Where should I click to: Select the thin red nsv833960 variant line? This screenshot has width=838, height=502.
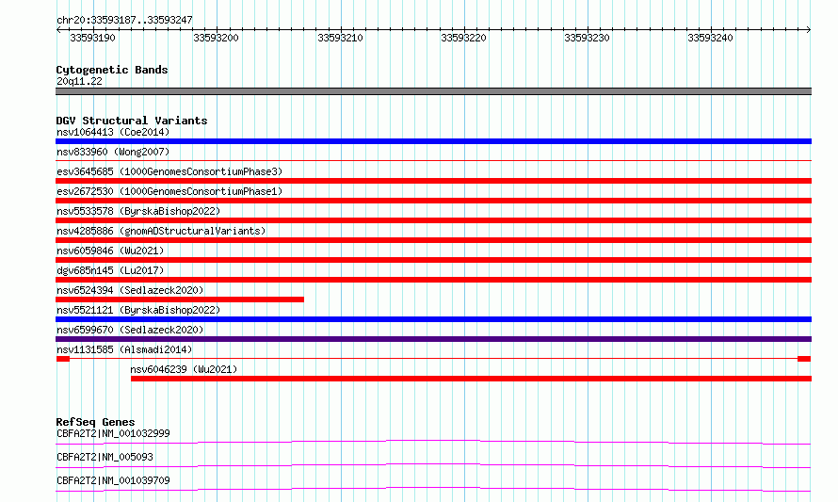coord(433,160)
